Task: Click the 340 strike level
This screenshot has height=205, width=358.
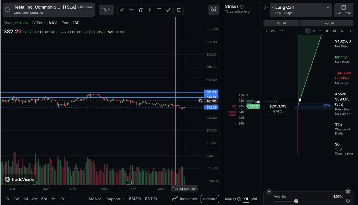Action: pyautogui.click(x=241, y=112)
